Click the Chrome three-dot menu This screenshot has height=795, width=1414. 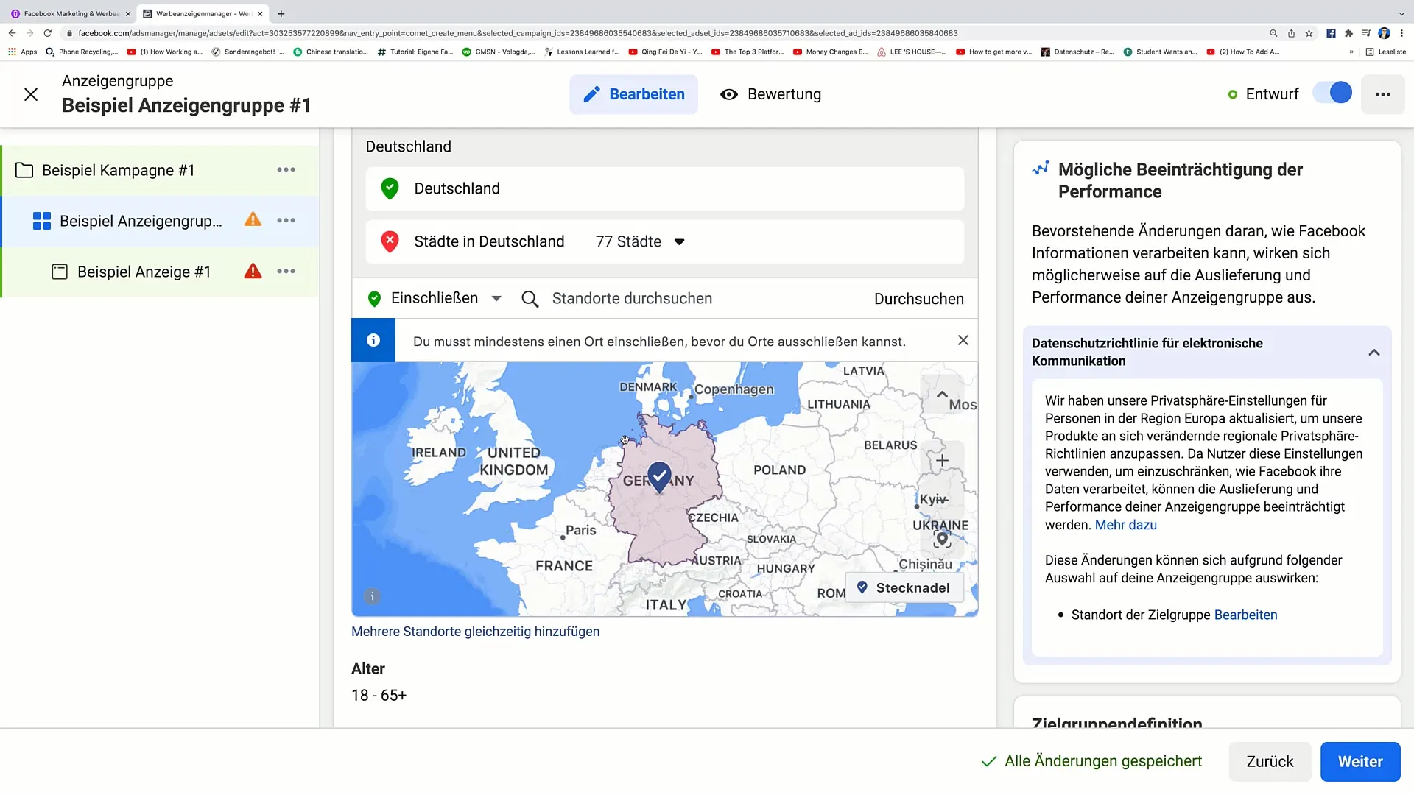click(x=1401, y=33)
